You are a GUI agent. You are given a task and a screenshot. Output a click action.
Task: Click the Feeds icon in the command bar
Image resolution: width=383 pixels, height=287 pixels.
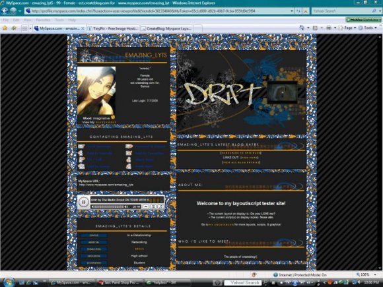coord(315,28)
